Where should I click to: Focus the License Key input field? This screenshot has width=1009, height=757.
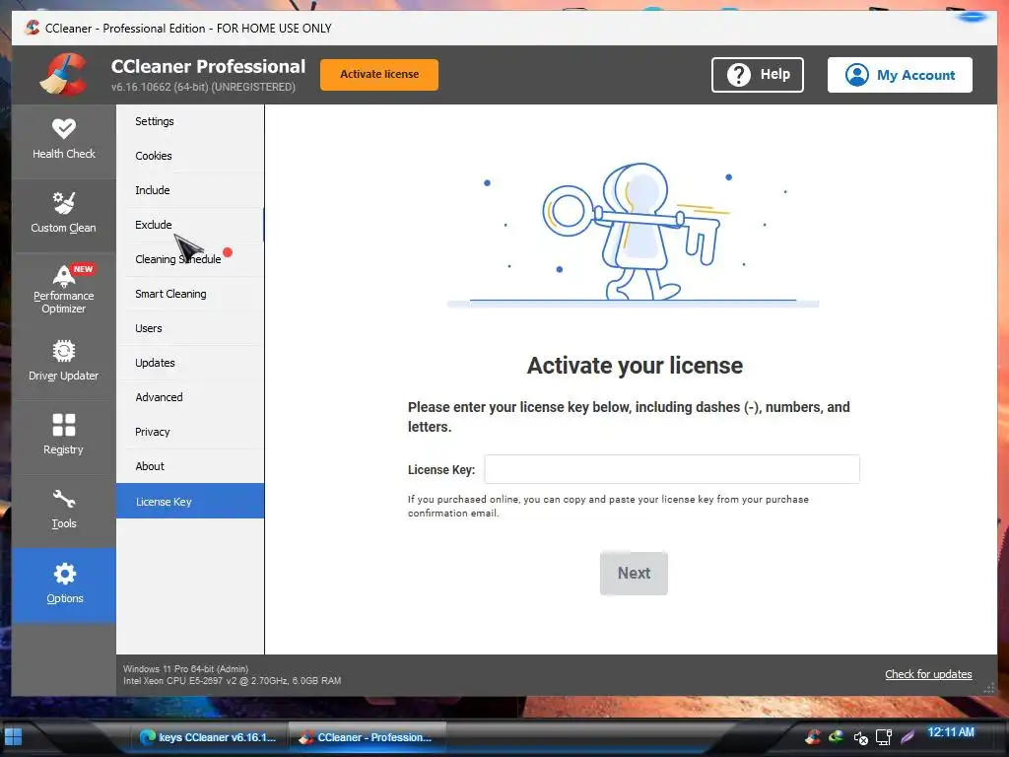(672, 469)
